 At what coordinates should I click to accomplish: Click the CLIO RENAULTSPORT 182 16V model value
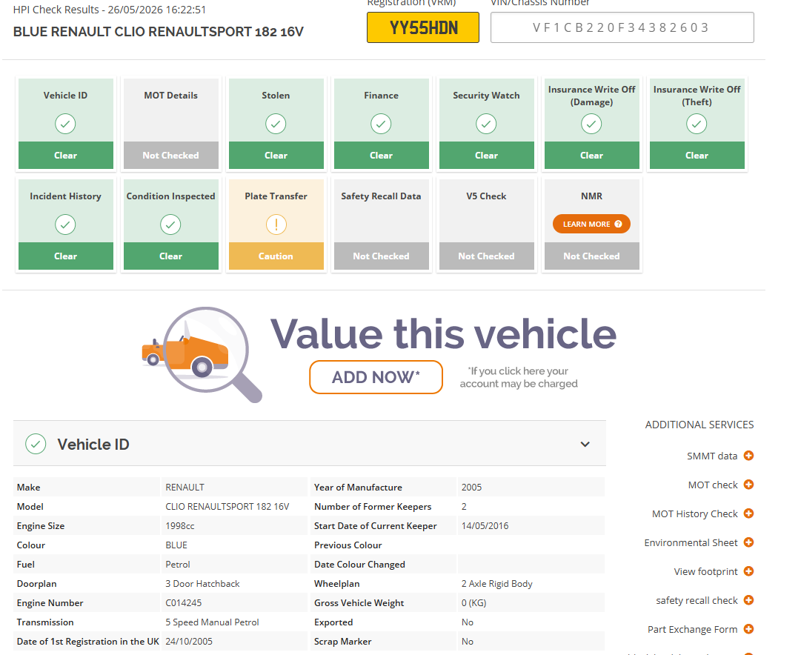tap(227, 507)
